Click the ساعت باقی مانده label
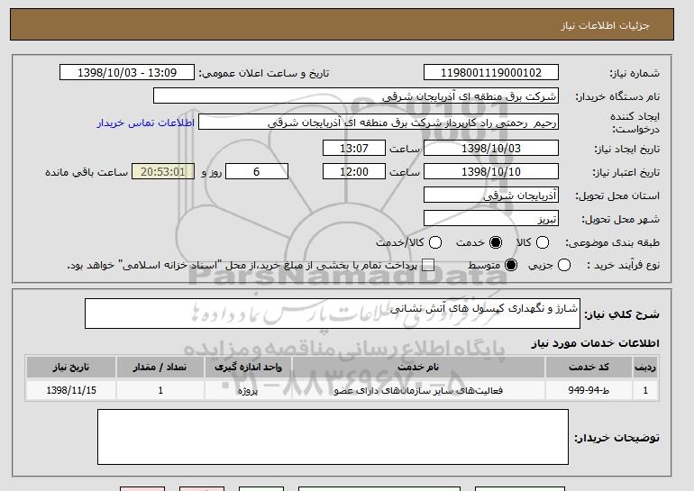The width and height of the screenshot is (694, 491). [x=87, y=172]
